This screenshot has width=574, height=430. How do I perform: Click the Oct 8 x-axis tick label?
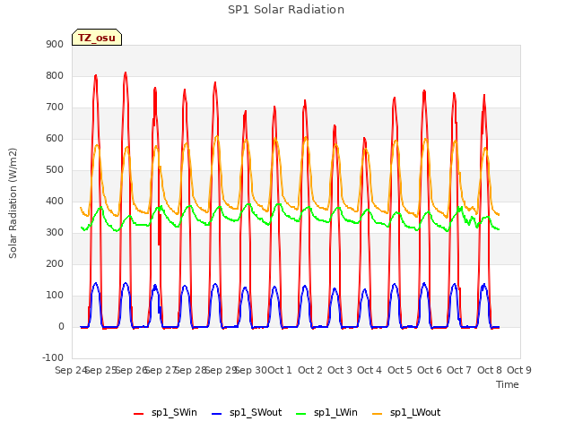pyautogui.click(x=490, y=370)
